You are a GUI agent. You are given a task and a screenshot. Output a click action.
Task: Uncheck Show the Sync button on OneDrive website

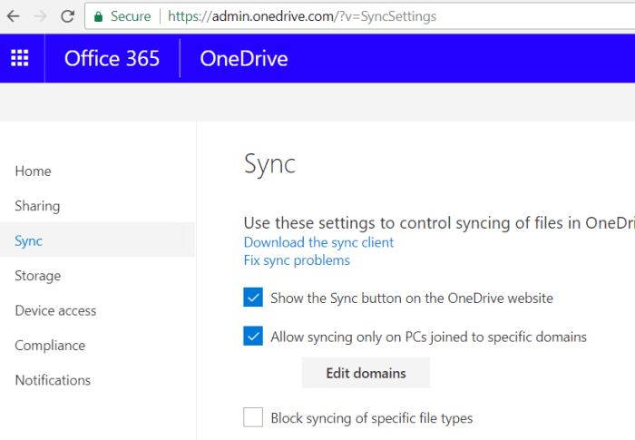point(253,298)
